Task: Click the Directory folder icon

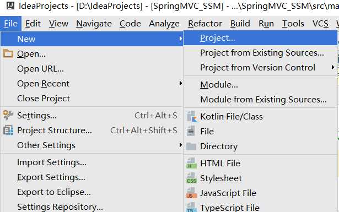Action: (191, 146)
